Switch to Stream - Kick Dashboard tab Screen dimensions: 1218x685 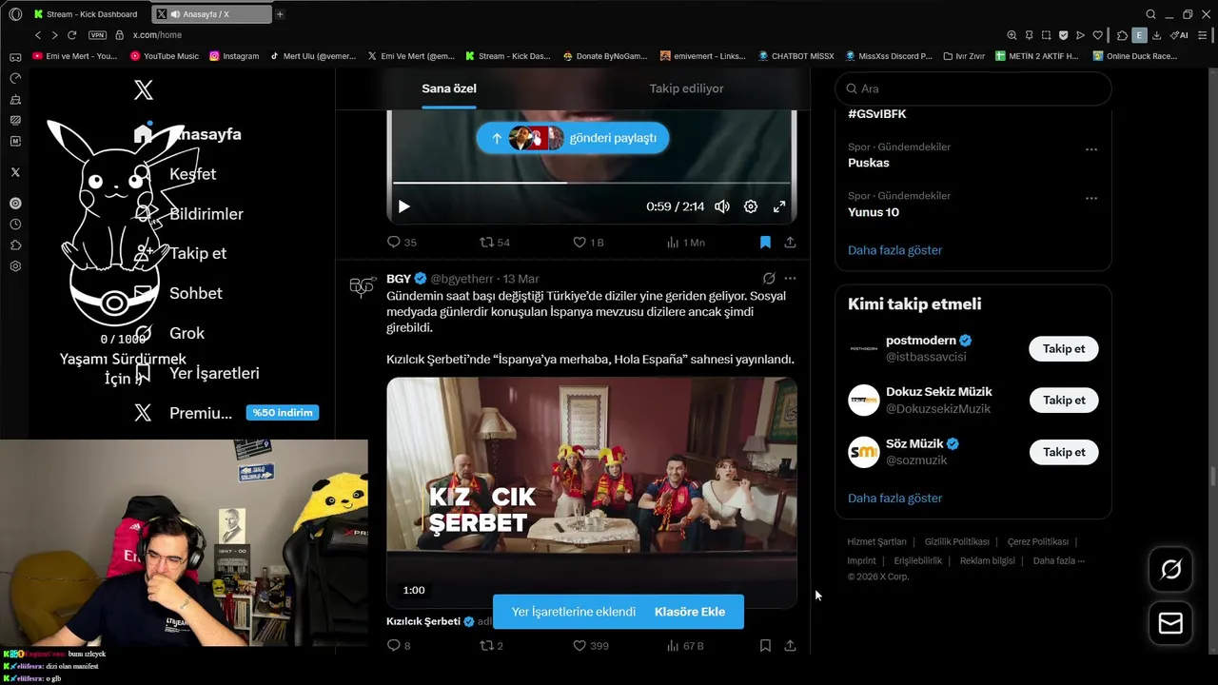tap(86, 14)
